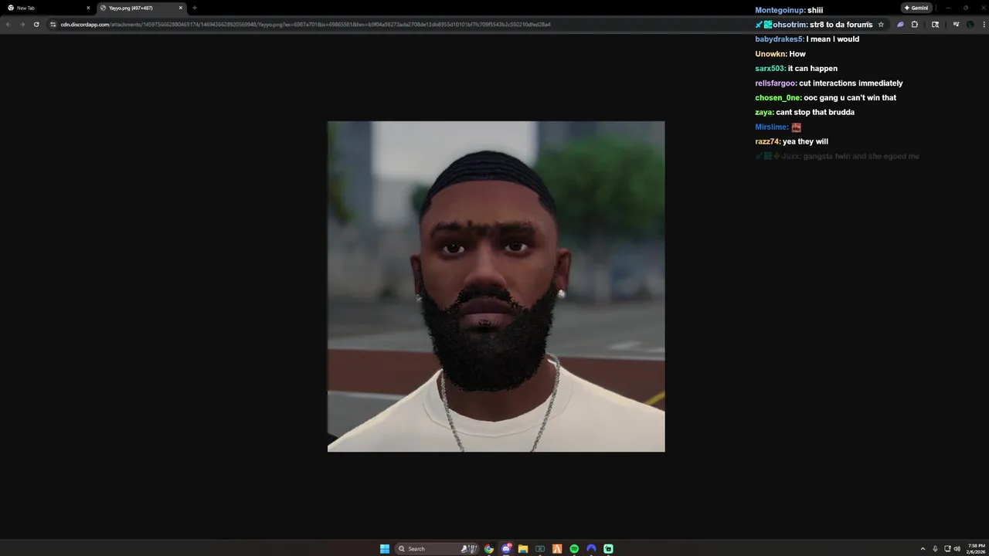The height and width of the screenshot is (556, 989).
Task: Close the Yayyo.png tab
Action: coord(181,8)
